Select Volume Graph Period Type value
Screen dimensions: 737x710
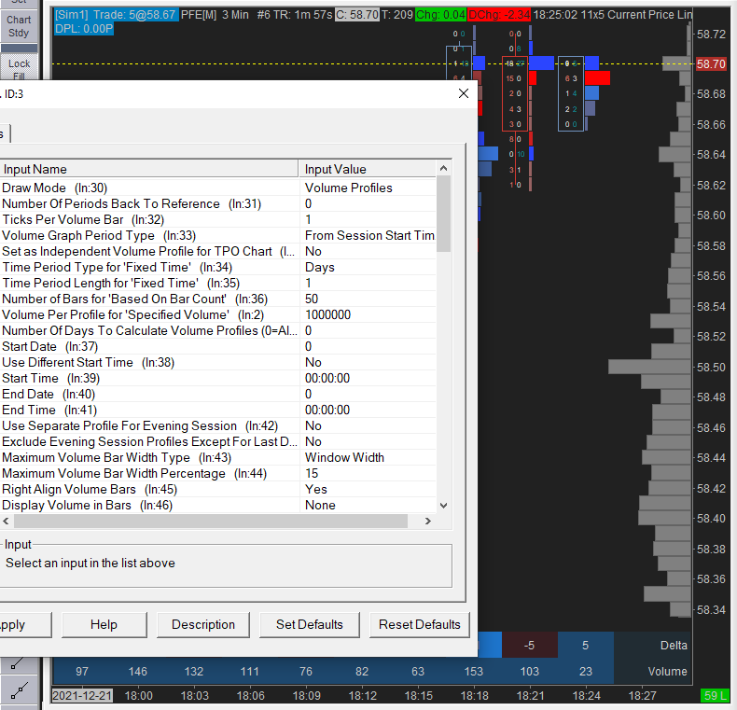pyautogui.click(x=368, y=235)
